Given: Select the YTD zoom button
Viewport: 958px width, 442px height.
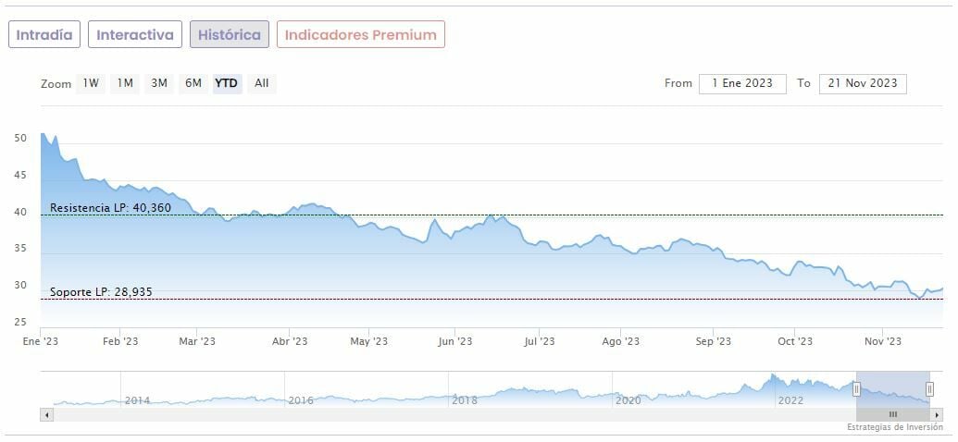Looking at the screenshot, I should 227,83.
